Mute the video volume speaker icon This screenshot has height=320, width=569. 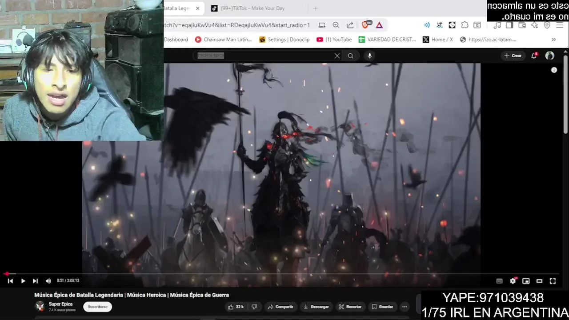(x=48, y=281)
